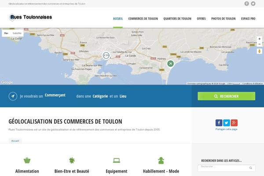The height and width of the screenshot is (176, 264).
Task: Share page on Facebook blue button
Action: click(x=219, y=123)
